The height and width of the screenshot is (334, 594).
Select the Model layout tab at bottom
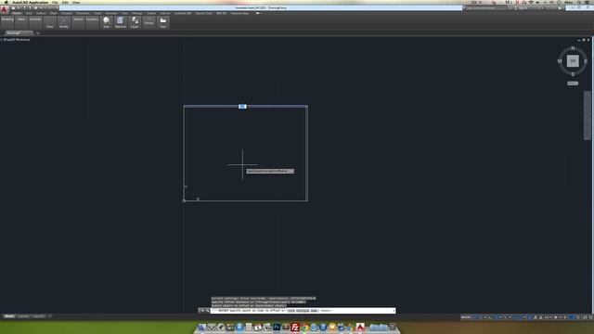(9, 316)
